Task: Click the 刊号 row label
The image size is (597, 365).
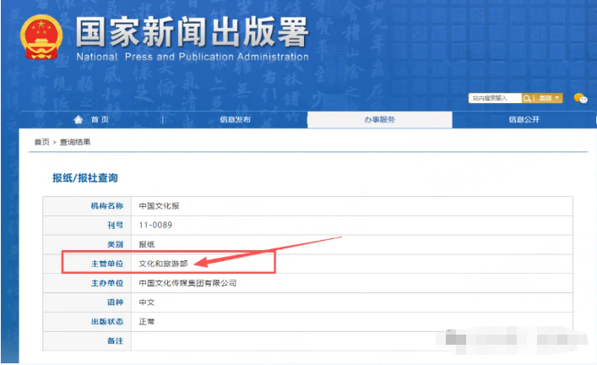Action: (x=116, y=226)
